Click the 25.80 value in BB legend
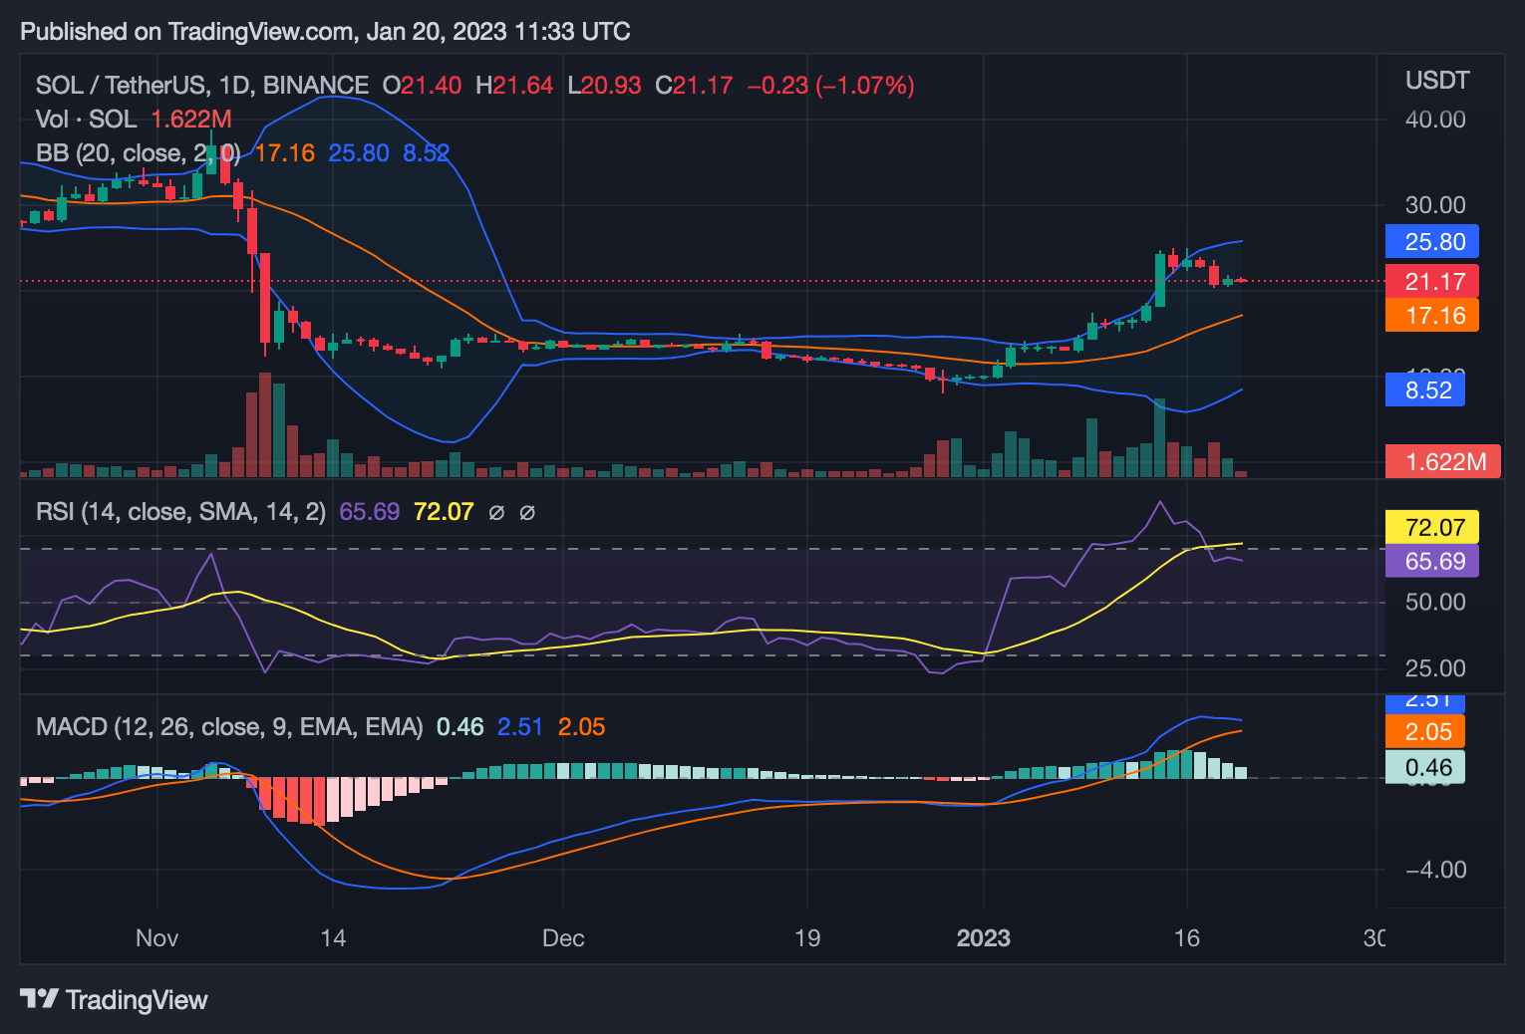Viewport: 1525px width, 1034px height. 359,153
